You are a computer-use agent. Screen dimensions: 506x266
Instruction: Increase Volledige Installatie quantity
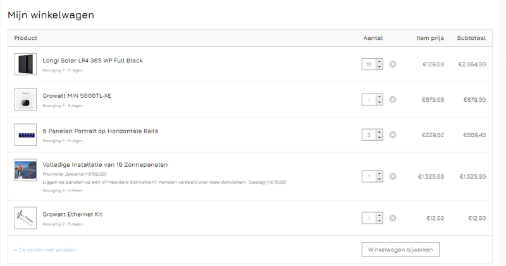pos(379,174)
